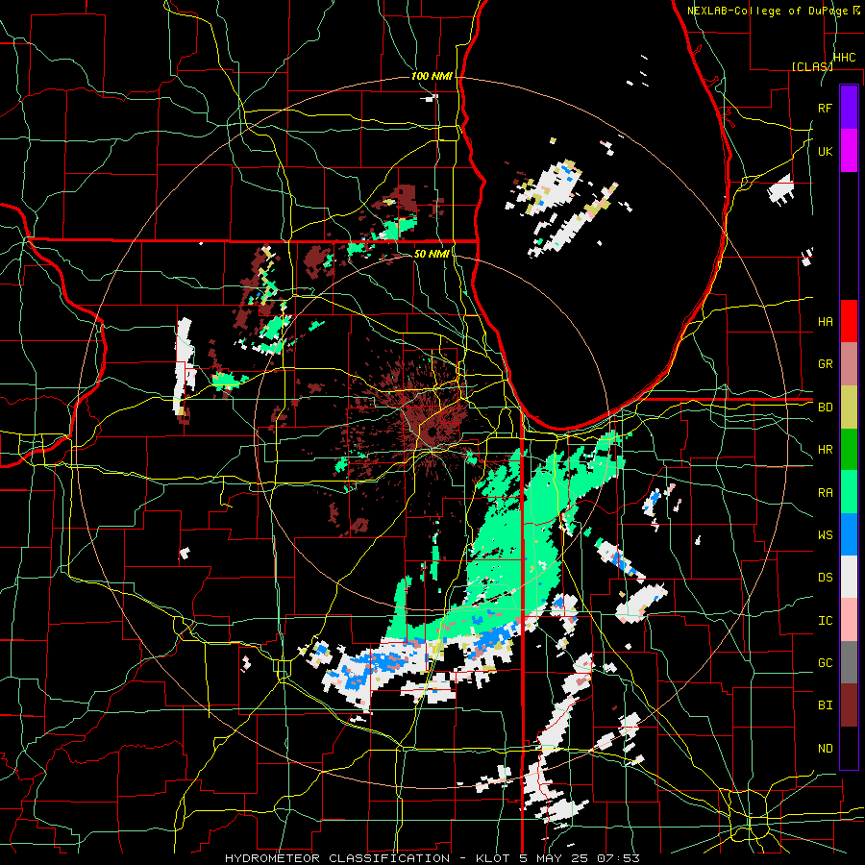Click the magenta UK legend color swatch

click(x=849, y=150)
